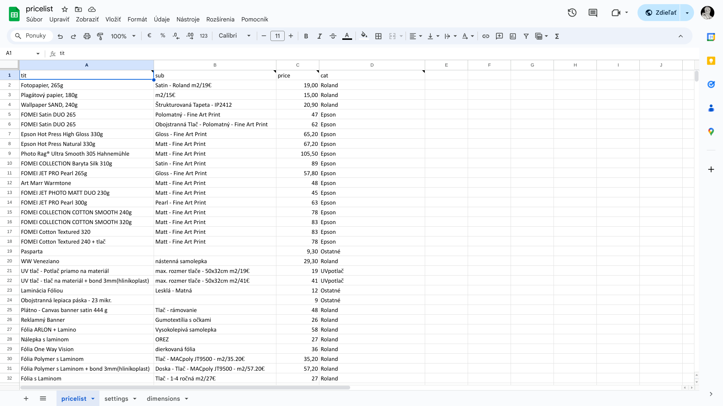Image resolution: width=723 pixels, height=406 pixels.
Task: Open Contacts side panel
Action: pos(711,108)
